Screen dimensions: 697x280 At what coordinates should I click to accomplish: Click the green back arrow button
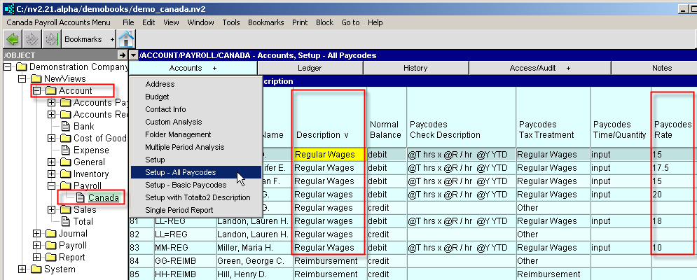point(13,39)
